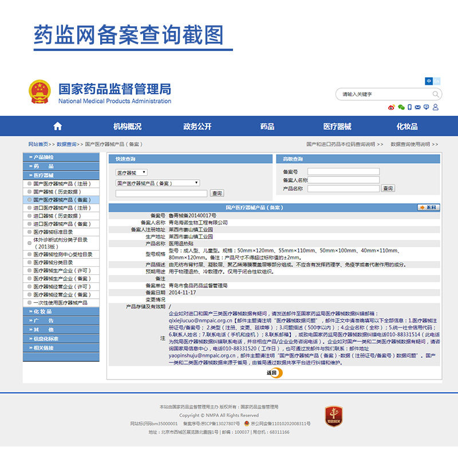Viewport: 458px width, 458px height.
Task: Expand the 其他 sidebar section
Action: pyautogui.click(x=61, y=330)
